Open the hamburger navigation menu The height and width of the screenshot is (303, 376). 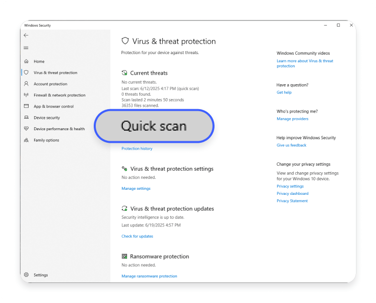26,48
